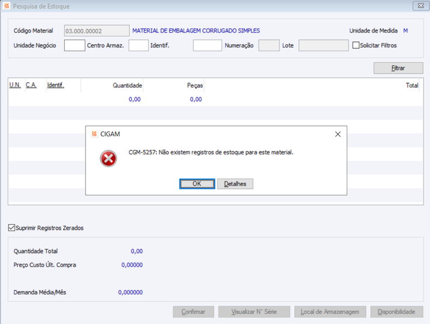The image size is (430, 324).
Task: Click the Código Material label
Action: click(x=33, y=31)
